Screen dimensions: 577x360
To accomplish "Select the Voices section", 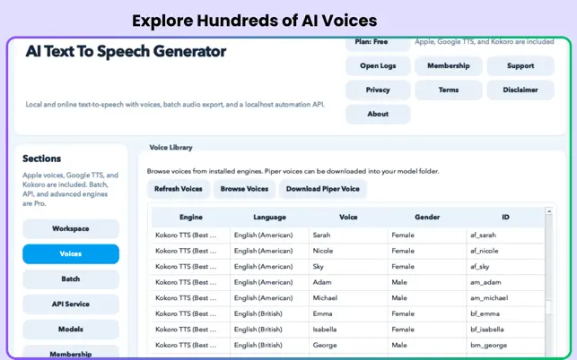I will [71, 253].
